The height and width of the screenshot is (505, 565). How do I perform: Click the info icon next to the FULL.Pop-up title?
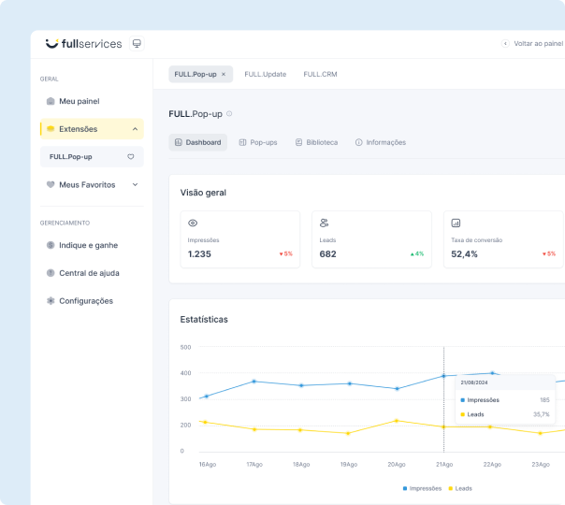[229, 114]
